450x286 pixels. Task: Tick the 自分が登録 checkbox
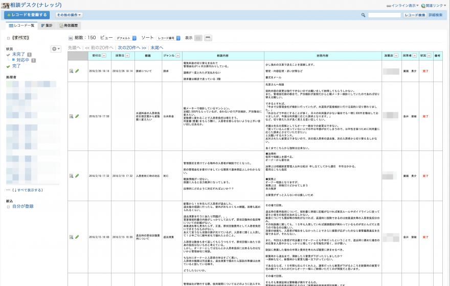click(8, 207)
